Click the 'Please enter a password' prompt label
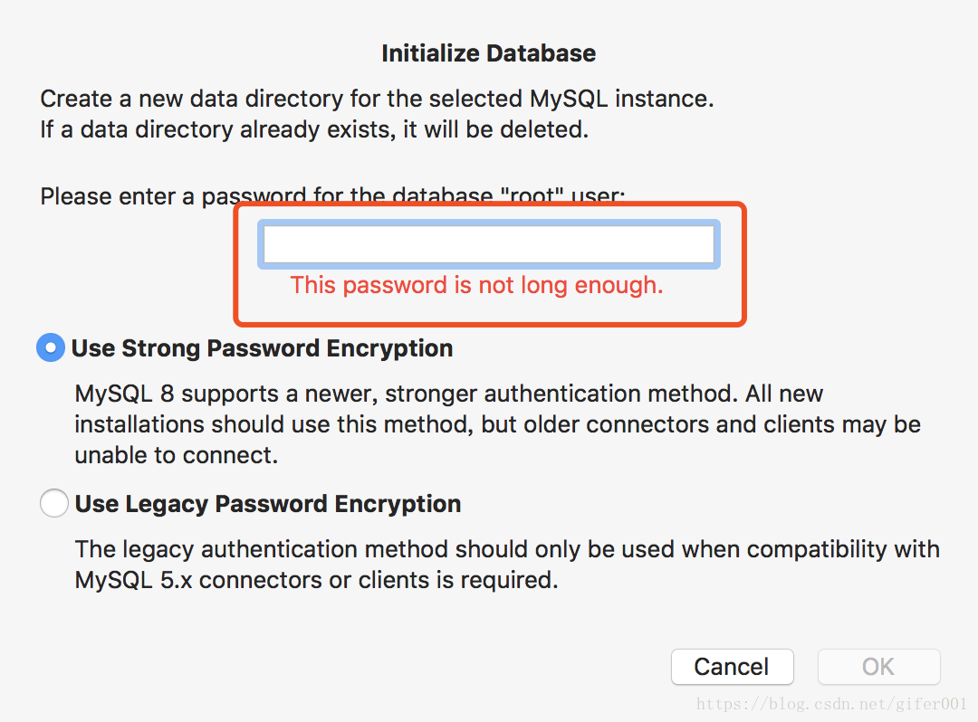978x722 pixels. [x=332, y=195]
